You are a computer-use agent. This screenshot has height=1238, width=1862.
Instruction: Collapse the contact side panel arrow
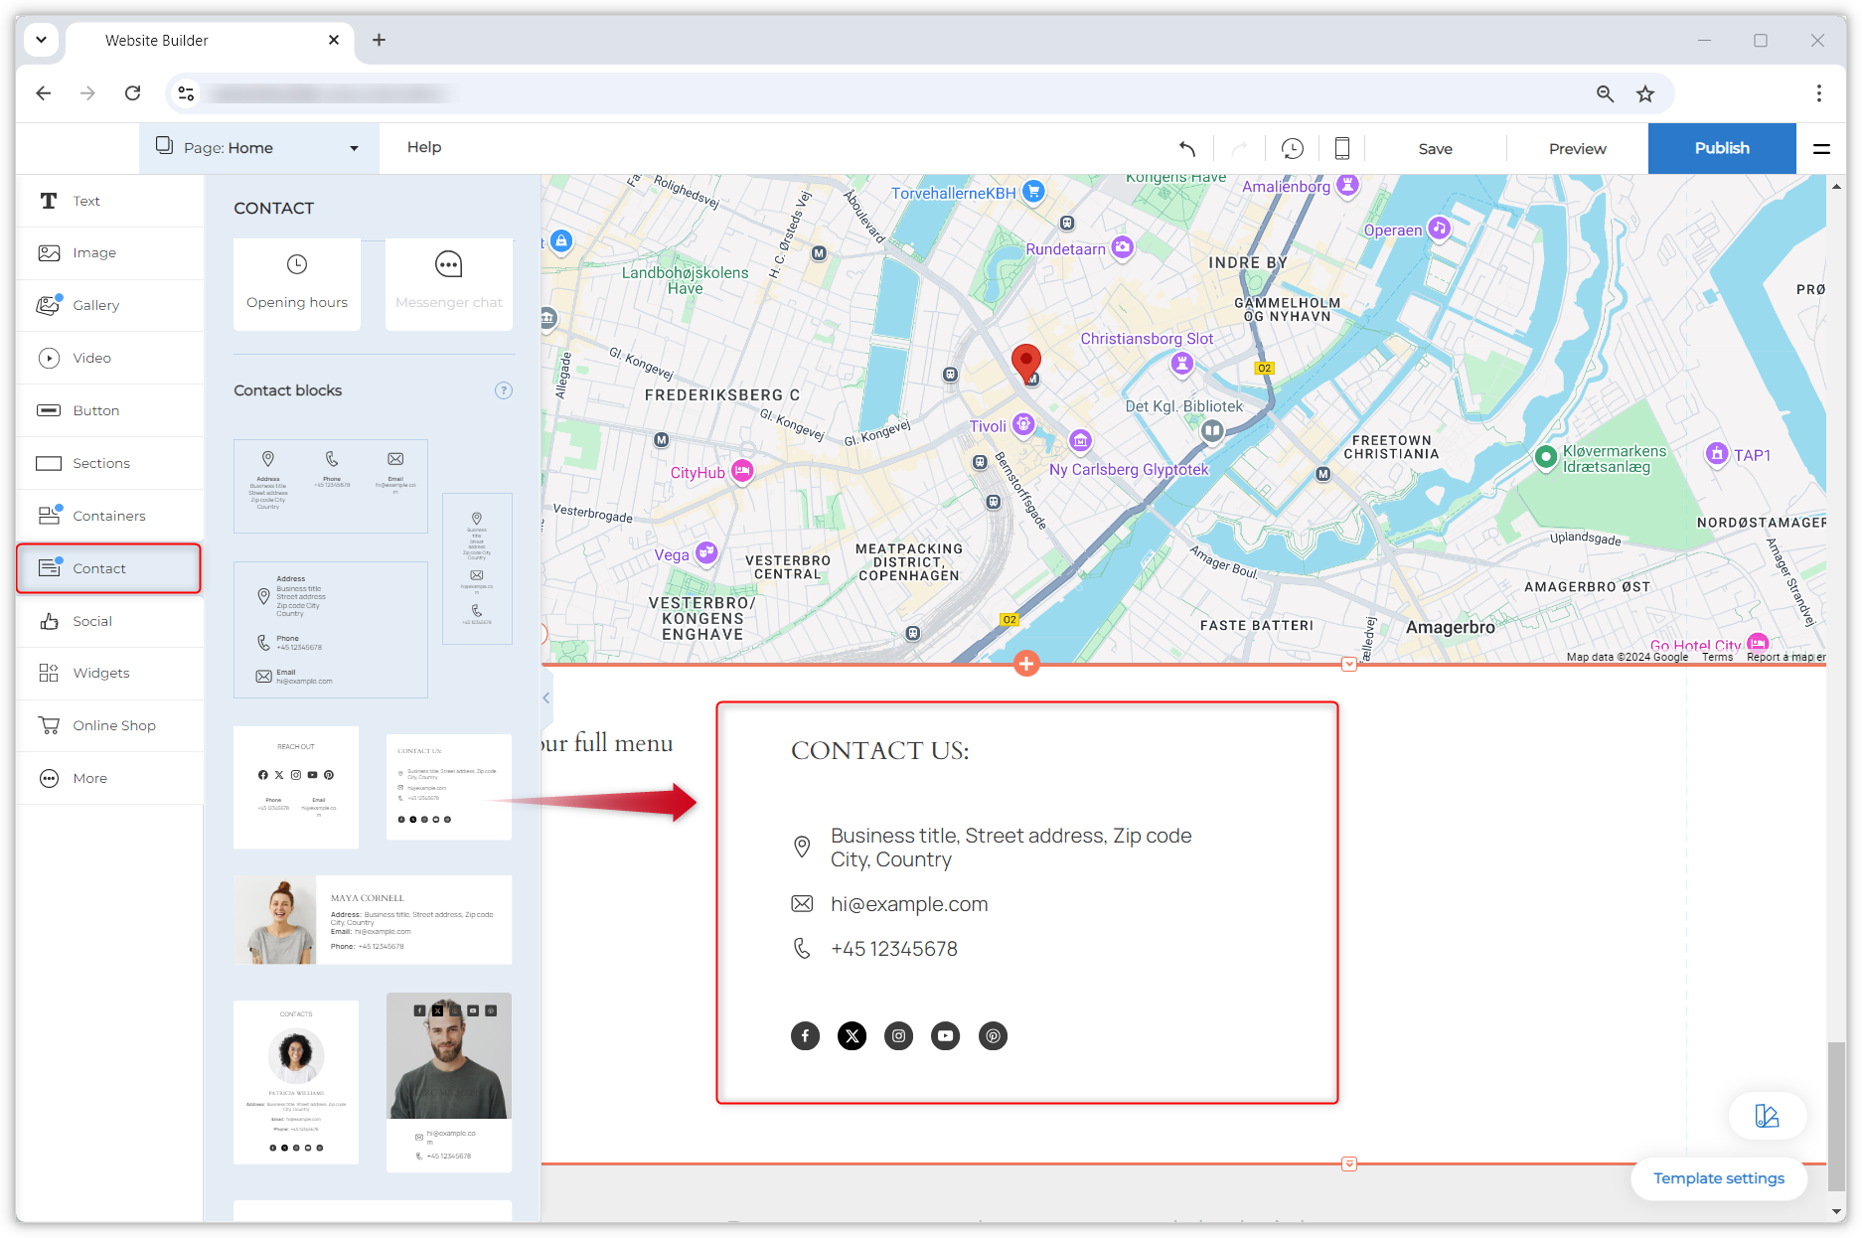click(546, 698)
